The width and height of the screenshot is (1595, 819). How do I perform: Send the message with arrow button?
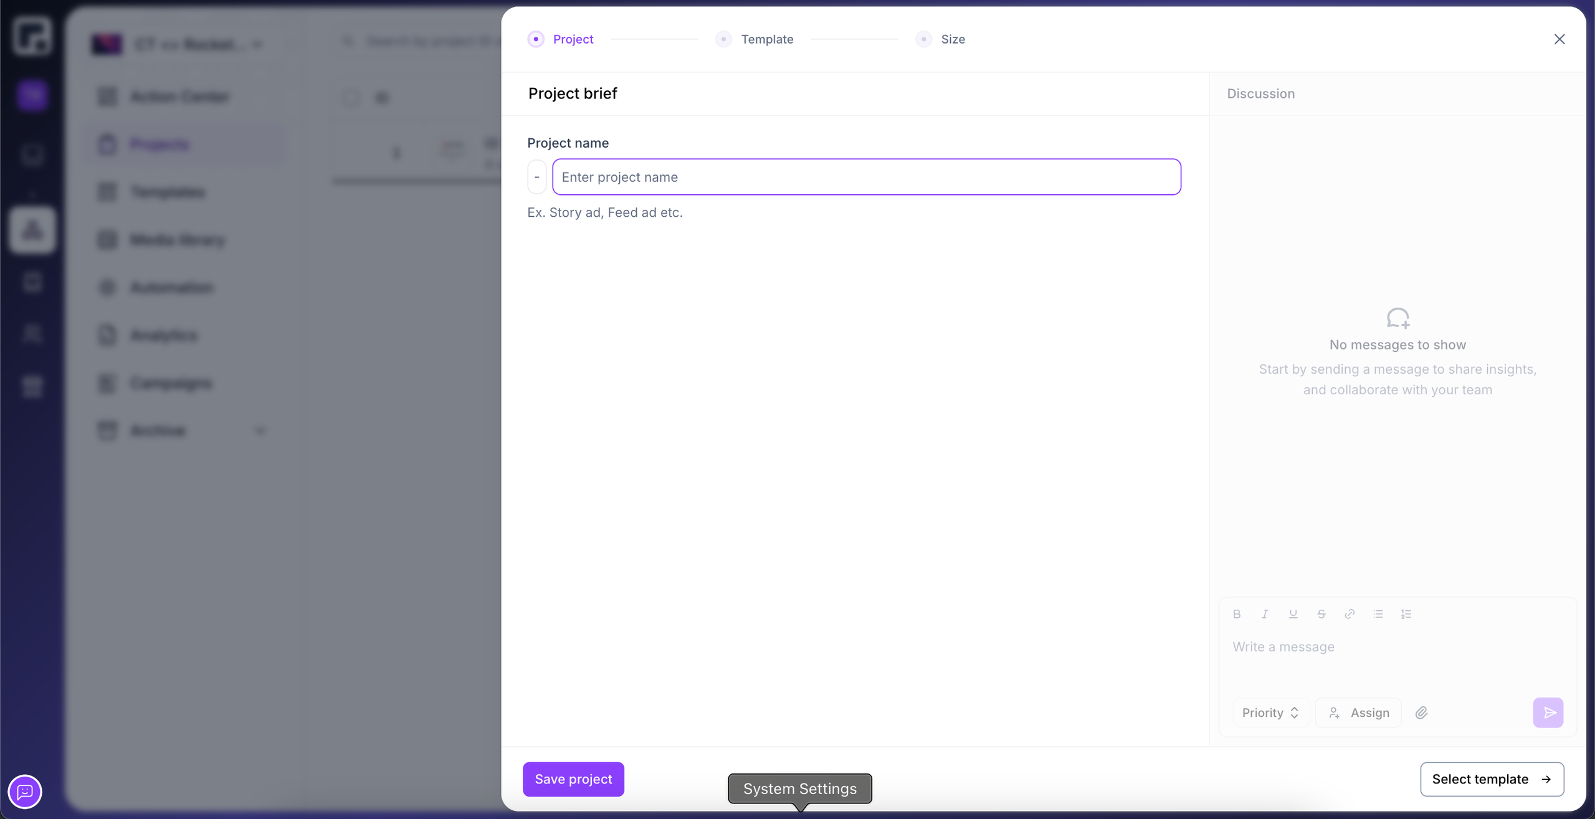point(1548,713)
